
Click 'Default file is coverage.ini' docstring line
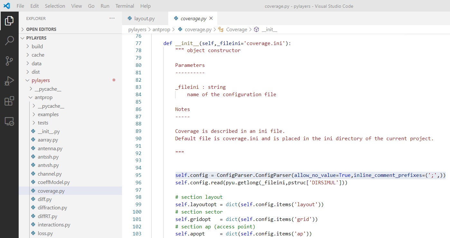point(305,139)
